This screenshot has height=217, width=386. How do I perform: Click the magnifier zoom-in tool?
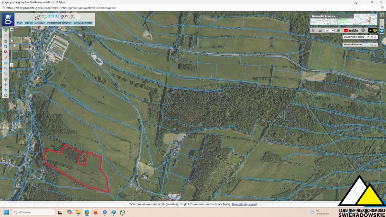point(6,68)
